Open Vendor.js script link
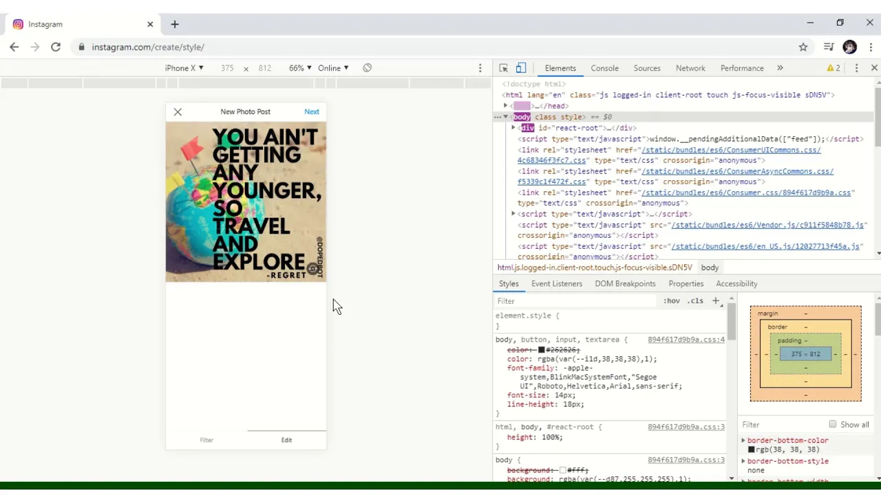This screenshot has height=495, width=881. pyautogui.click(x=767, y=225)
